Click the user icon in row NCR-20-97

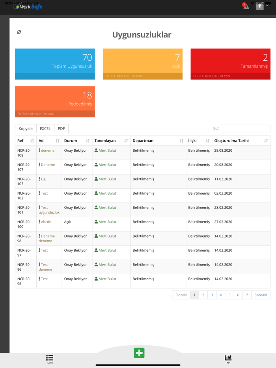click(x=96, y=250)
